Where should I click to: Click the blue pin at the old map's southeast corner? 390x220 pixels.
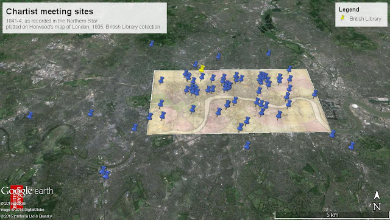pyautogui.click(x=333, y=134)
